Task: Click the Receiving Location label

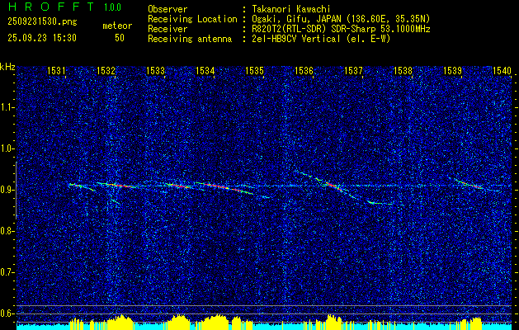Action: click(192, 20)
